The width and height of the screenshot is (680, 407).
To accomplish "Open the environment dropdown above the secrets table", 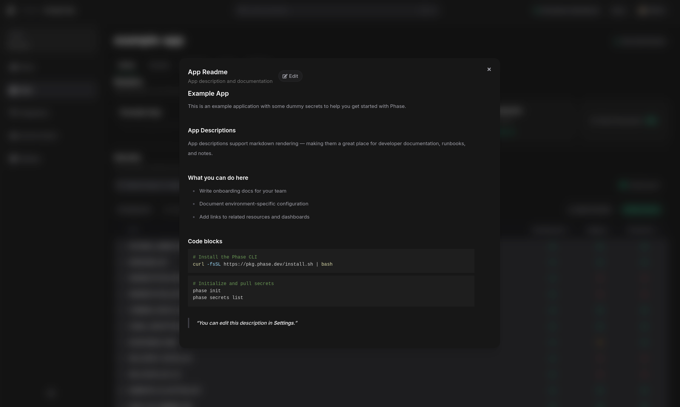I will (135, 210).
